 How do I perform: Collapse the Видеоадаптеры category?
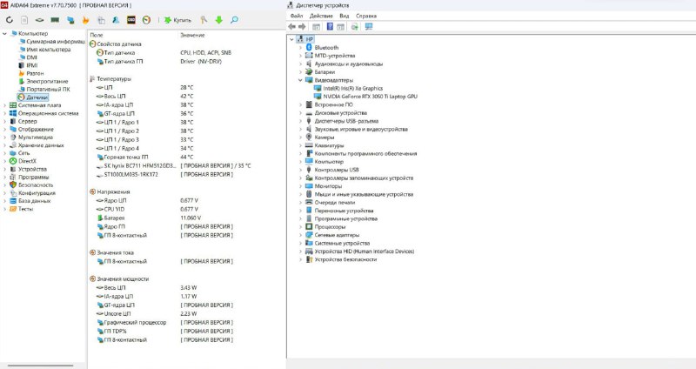tap(300, 80)
